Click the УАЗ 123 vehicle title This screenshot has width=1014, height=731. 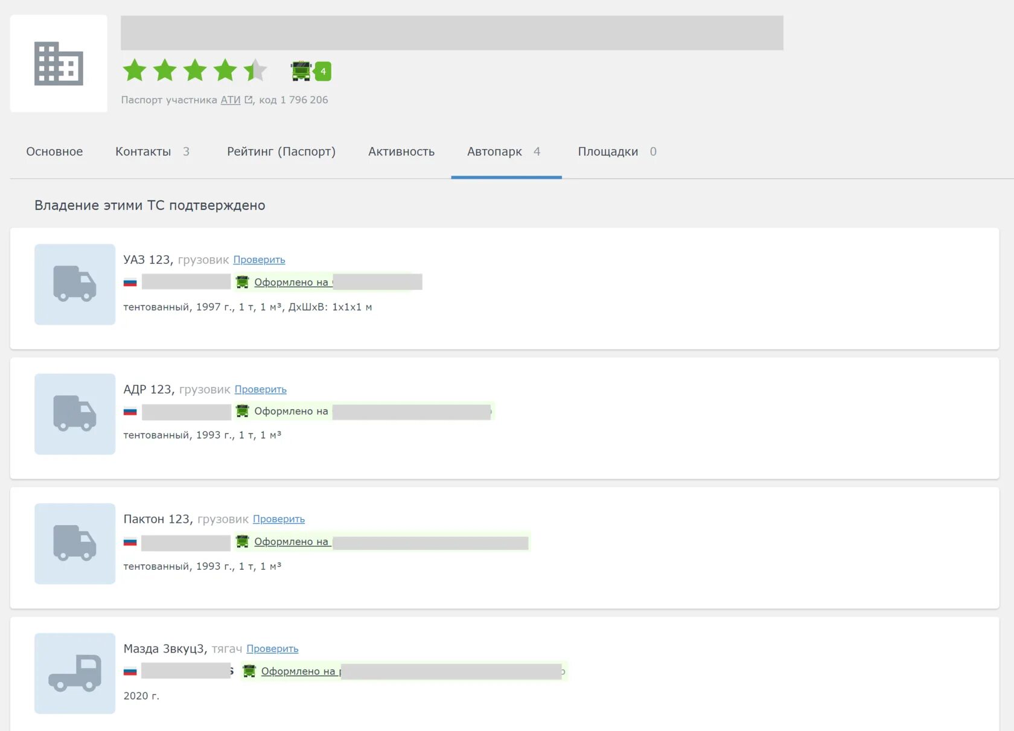[x=148, y=260]
